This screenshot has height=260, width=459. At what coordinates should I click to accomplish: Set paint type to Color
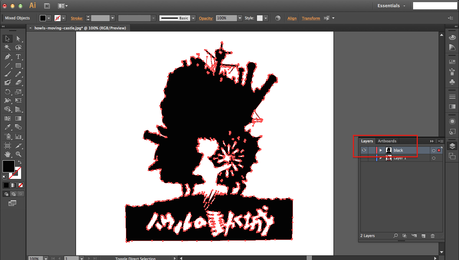pyautogui.click(x=6, y=185)
